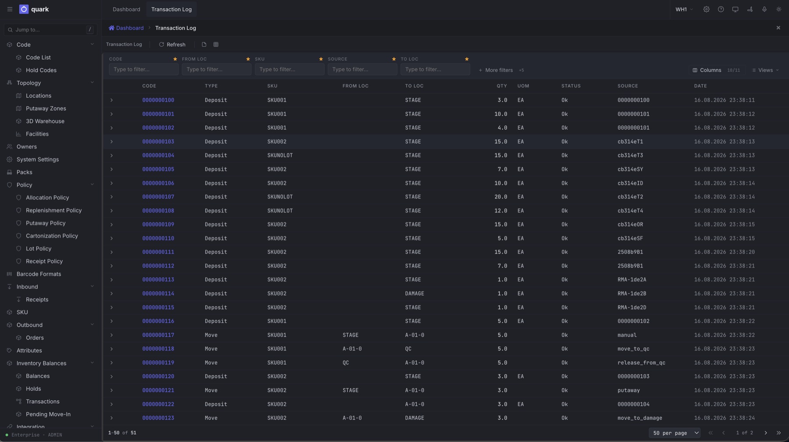Open the Columns selector button
Image resolution: width=789 pixels, height=442 pixels.
(716, 70)
